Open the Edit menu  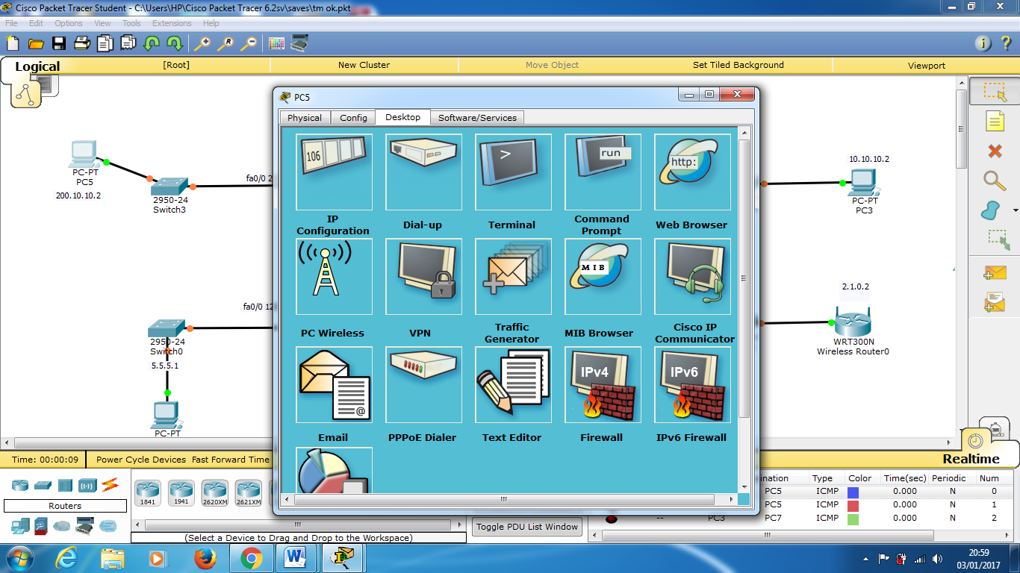(36, 23)
